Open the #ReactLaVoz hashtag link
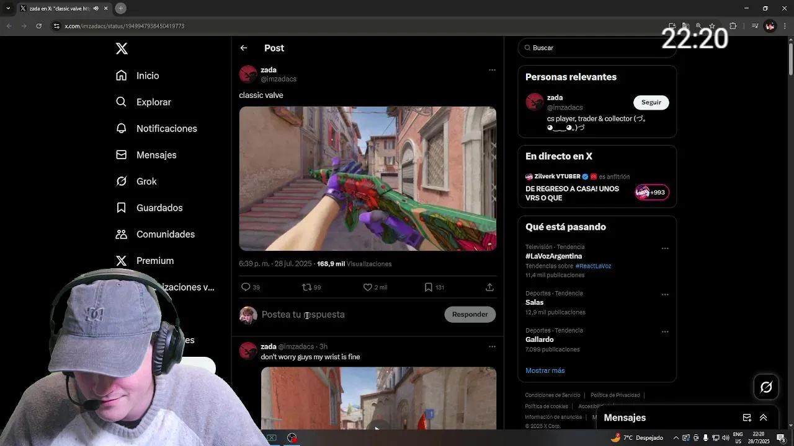Screen dimensions: 794x446 tap(593, 266)
